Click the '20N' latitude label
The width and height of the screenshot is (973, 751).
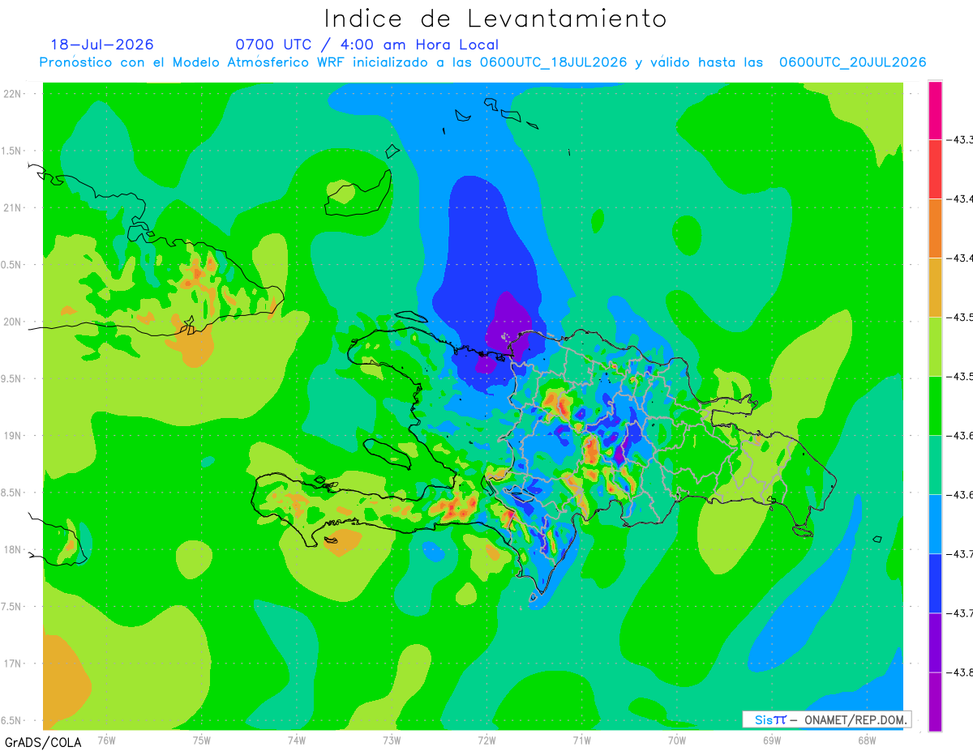coord(14,322)
